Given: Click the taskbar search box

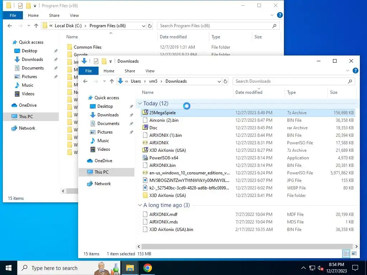Looking at the screenshot, I should (69, 268).
